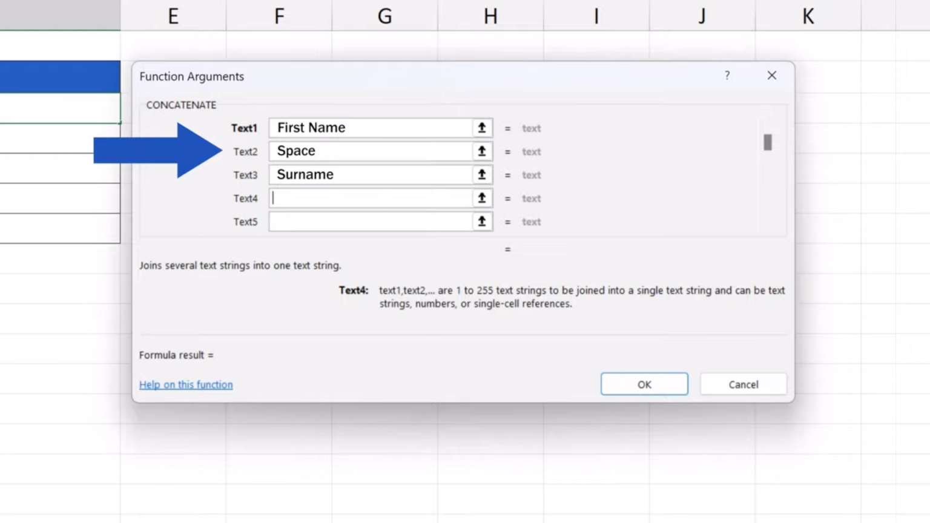Click the scrollbar thumb in the arguments list
This screenshot has width=930, height=523.
point(767,142)
